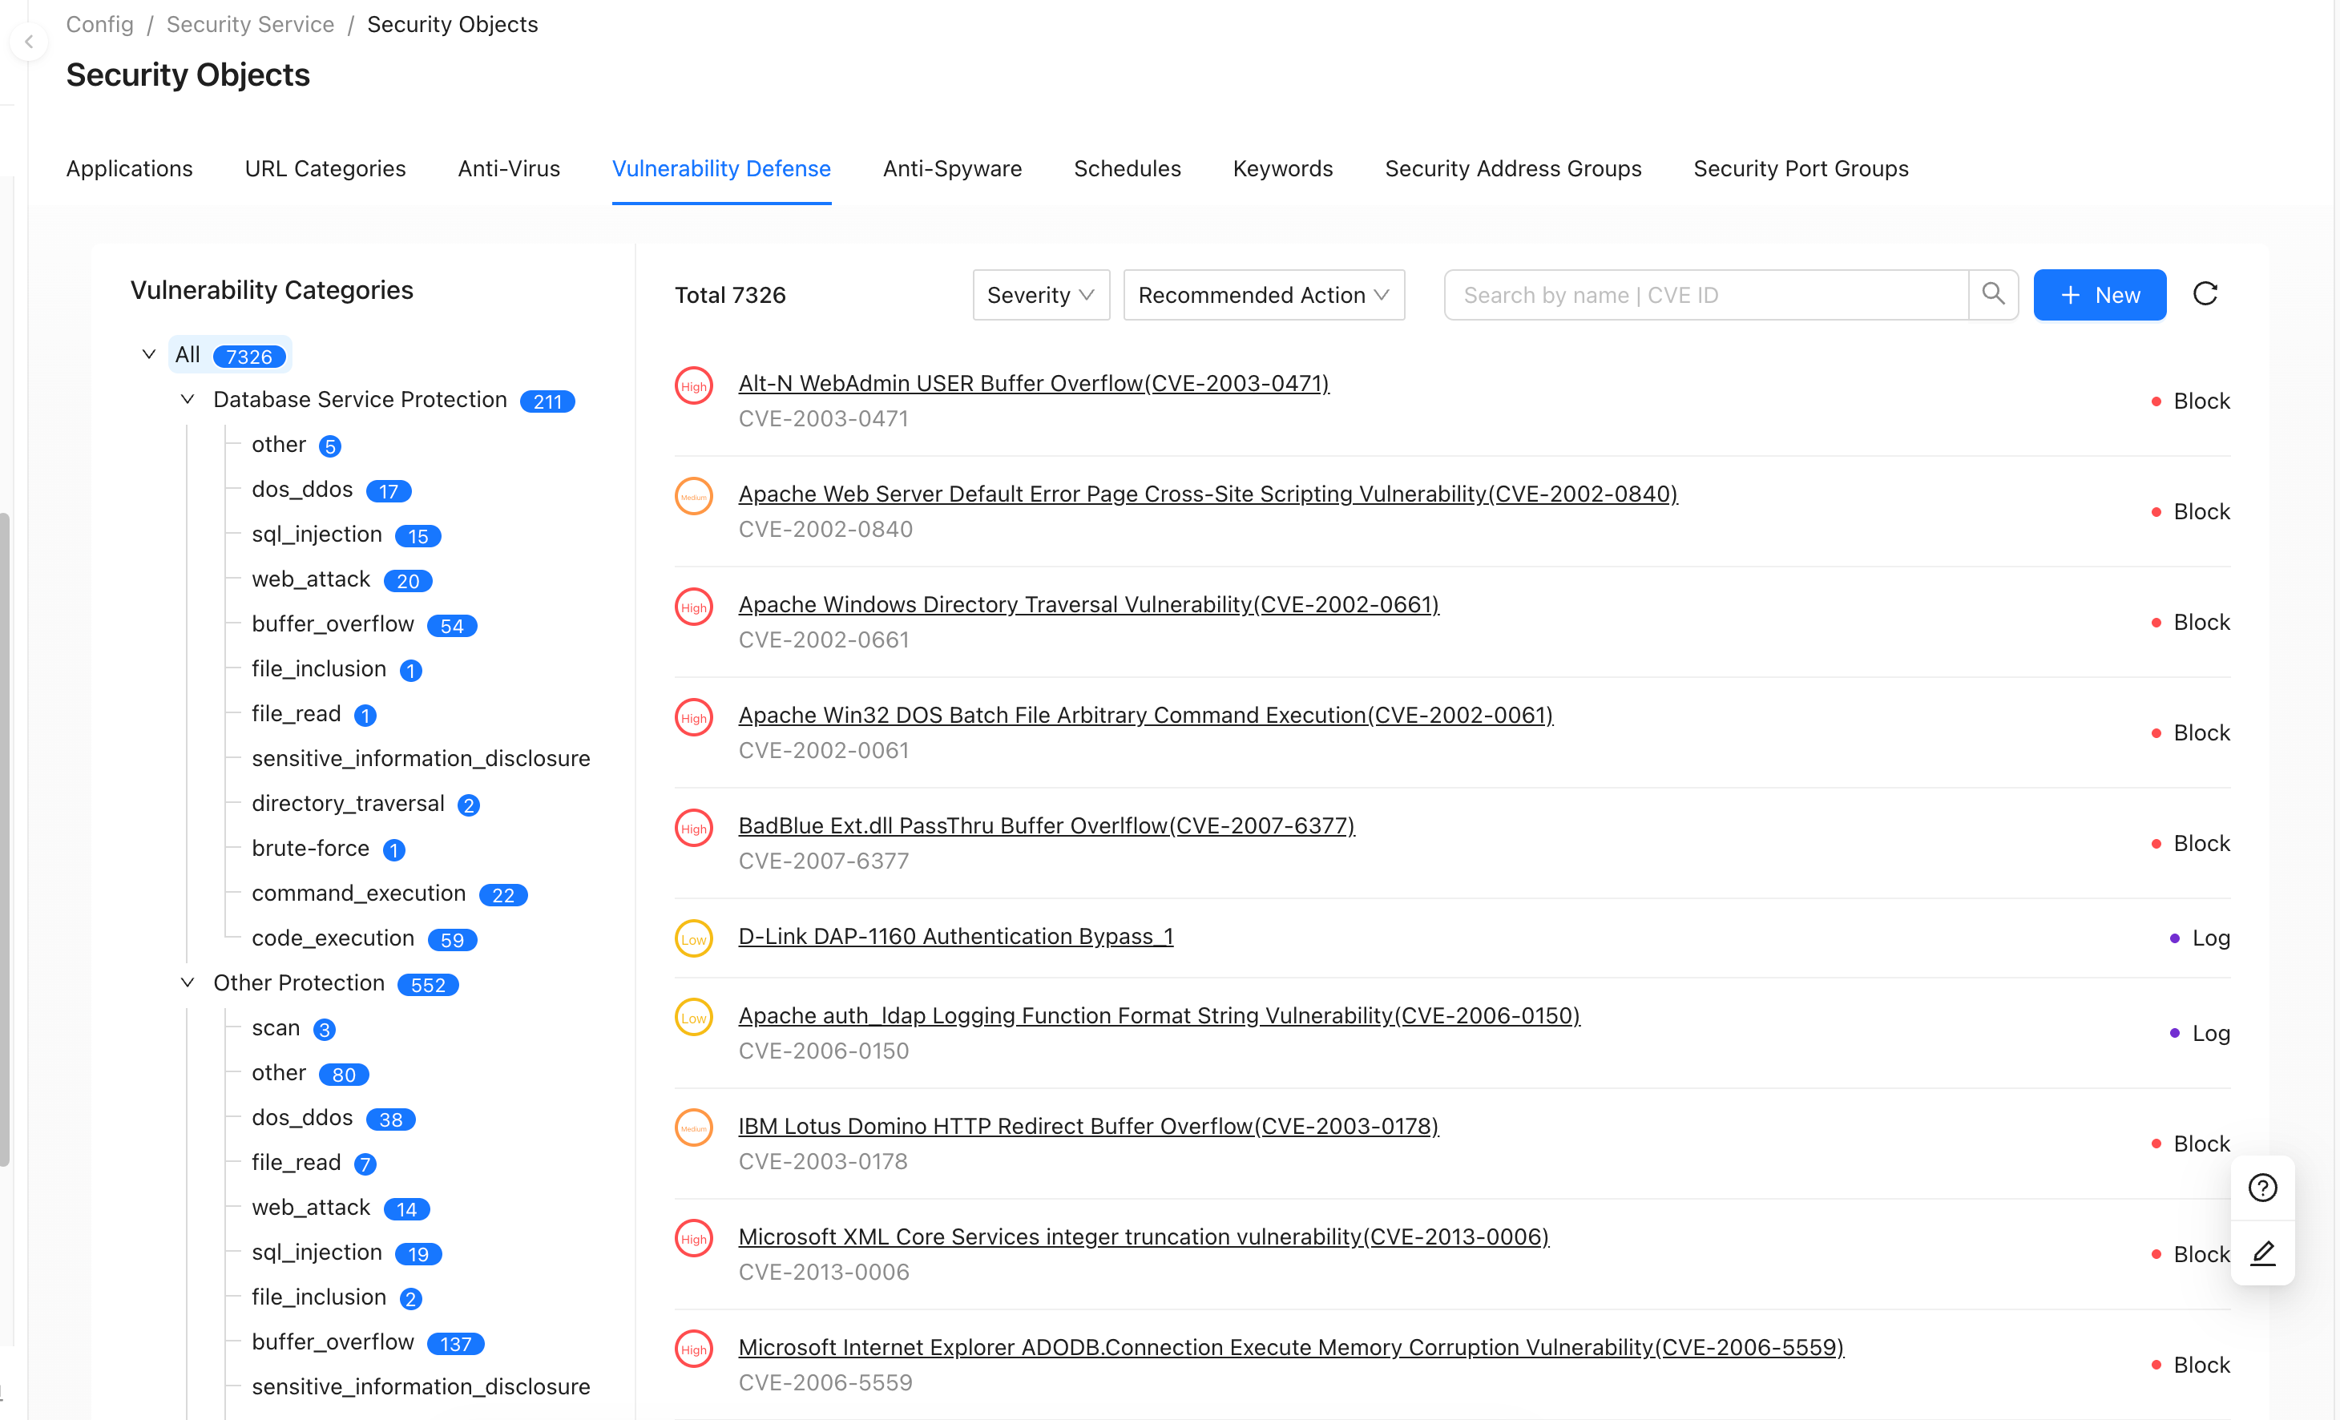Open the Anti-Virus tab

[x=508, y=168]
